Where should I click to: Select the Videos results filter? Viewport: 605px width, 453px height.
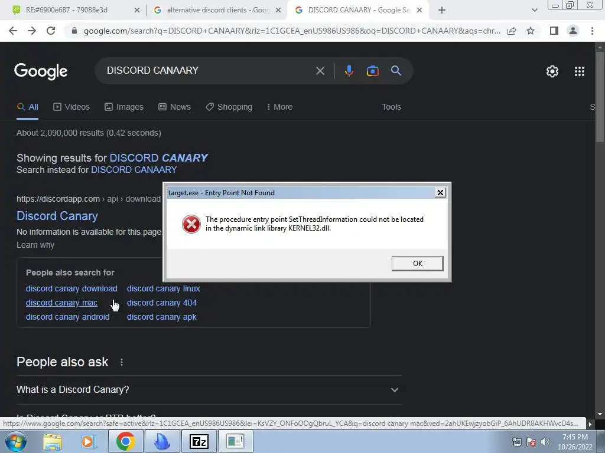tap(71, 107)
